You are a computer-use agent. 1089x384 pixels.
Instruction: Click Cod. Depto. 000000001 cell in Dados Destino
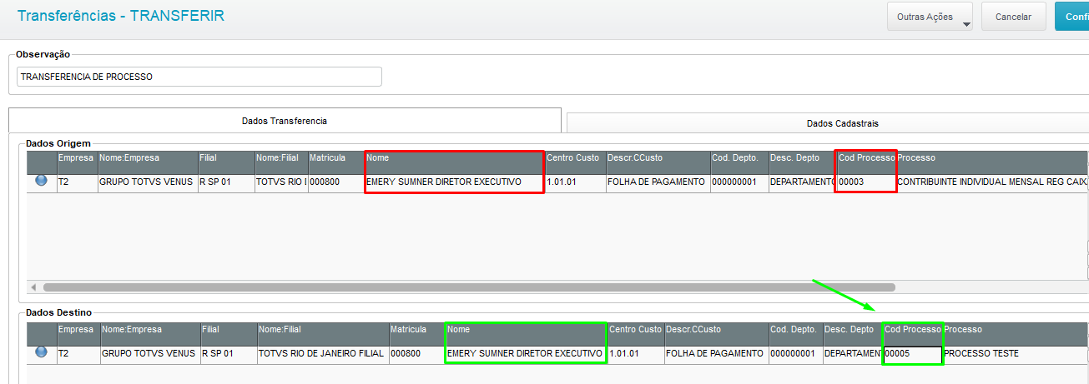point(795,354)
